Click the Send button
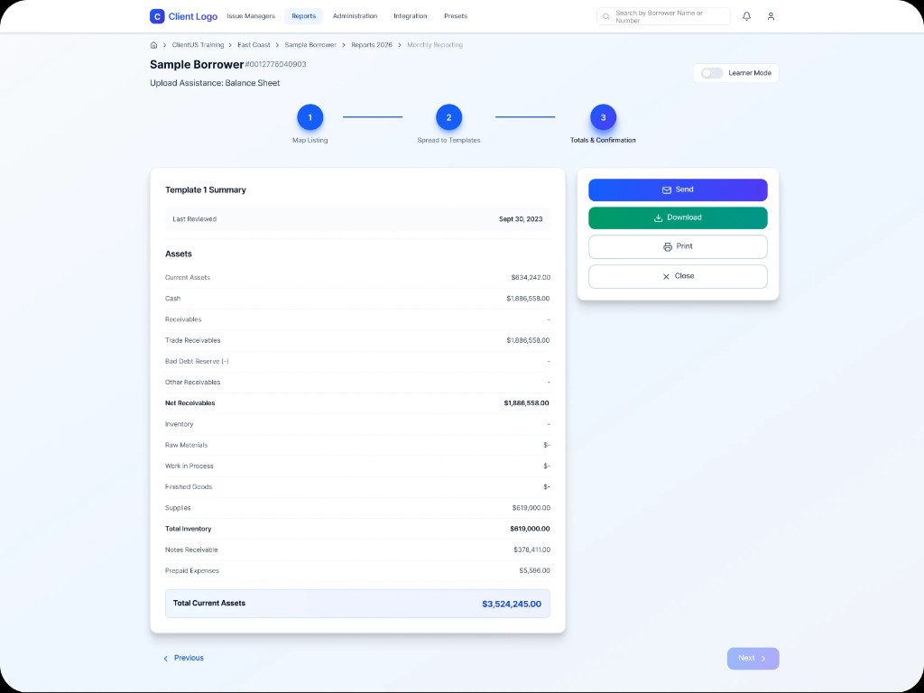Image resolution: width=924 pixels, height=693 pixels. [678, 189]
